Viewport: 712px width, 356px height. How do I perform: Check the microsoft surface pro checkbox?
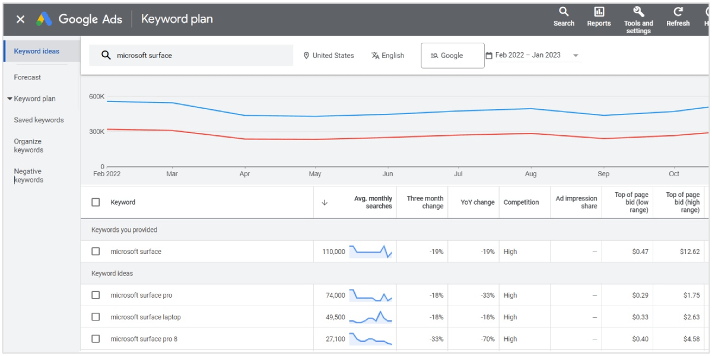[x=96, y=295]
